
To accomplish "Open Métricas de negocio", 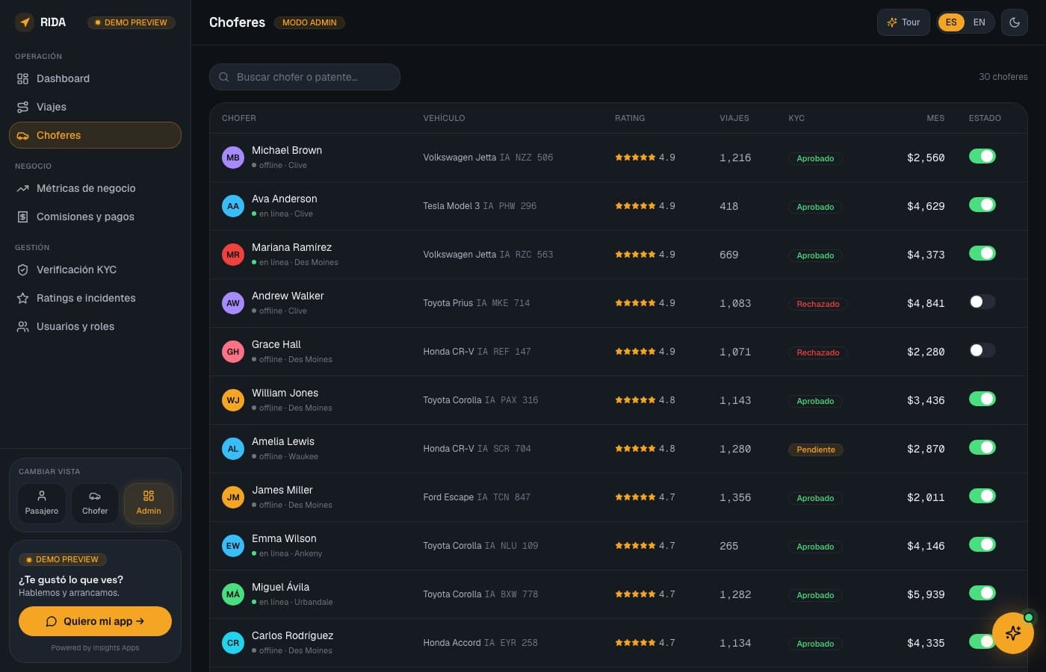I will 95,188.
